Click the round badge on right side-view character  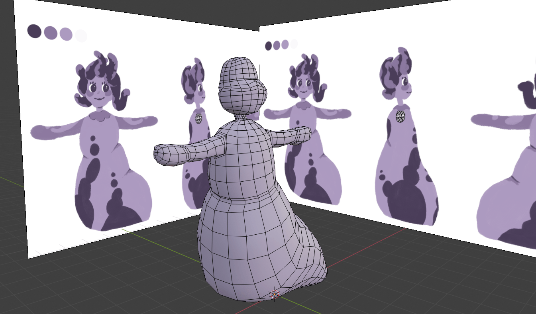[x=401, y=116]
